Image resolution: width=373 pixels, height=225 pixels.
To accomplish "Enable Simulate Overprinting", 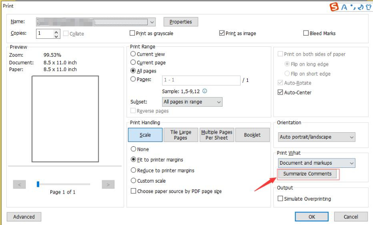I will (x=281, y=198).
